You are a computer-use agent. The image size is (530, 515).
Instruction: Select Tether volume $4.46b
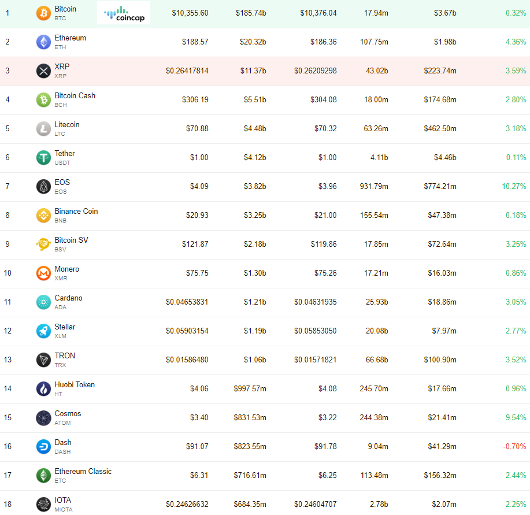(x=445, y=157)
